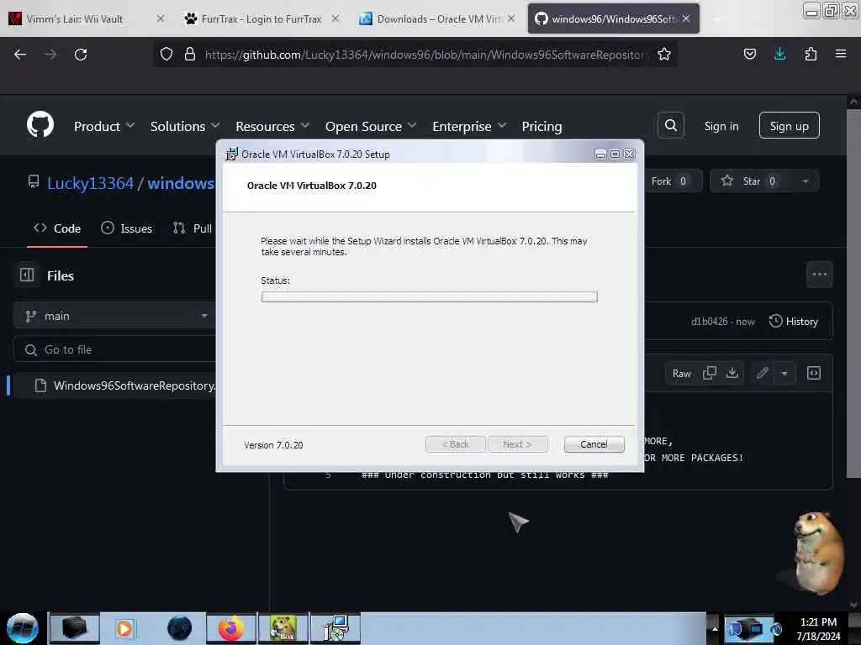The image size is (861, 645).
Task: Open the extensions puzzle icon
Action: [x=811, y=54]
